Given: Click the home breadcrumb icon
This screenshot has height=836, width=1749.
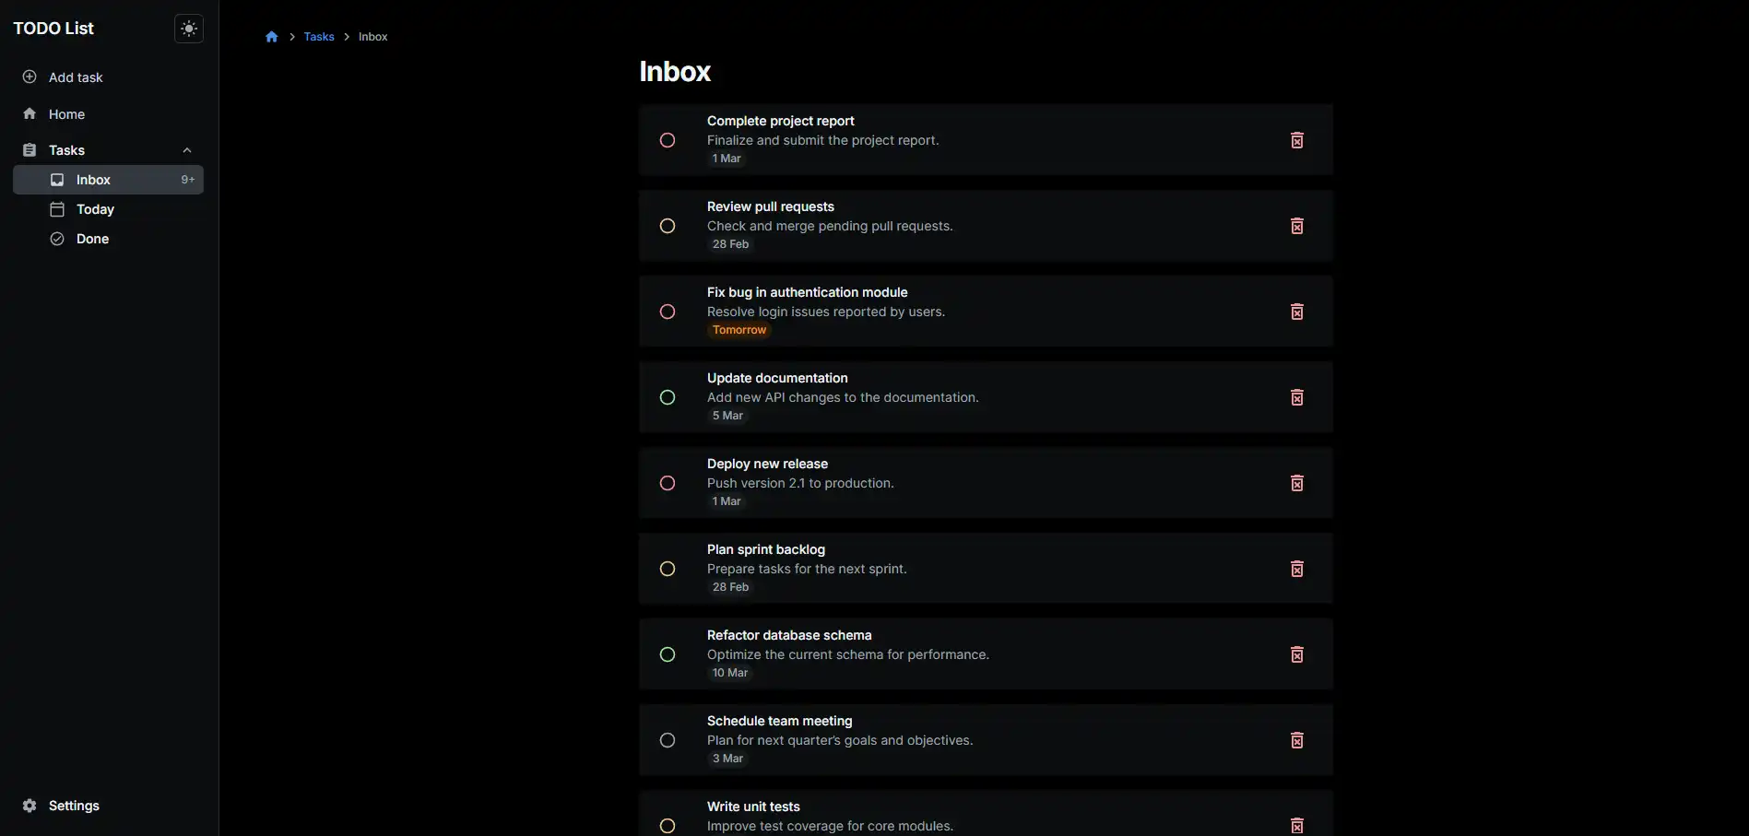Looking at the screenshot, I should (x=272, y=37).
